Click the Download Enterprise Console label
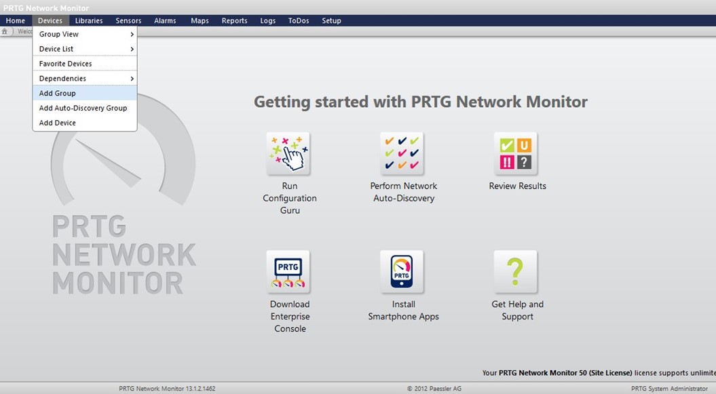Screen dimensions: 716x394 click(290, 316)
